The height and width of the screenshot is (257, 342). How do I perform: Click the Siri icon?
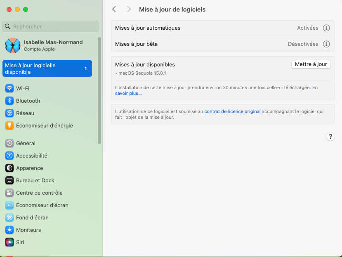tap(9, 243)
